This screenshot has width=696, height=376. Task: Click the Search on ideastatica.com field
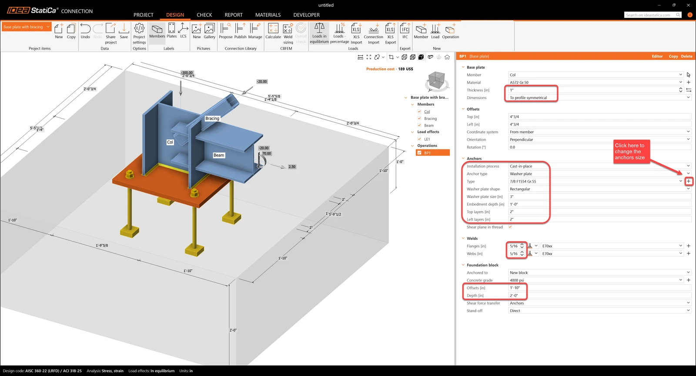pyautogui.click(x=653, y=15)
